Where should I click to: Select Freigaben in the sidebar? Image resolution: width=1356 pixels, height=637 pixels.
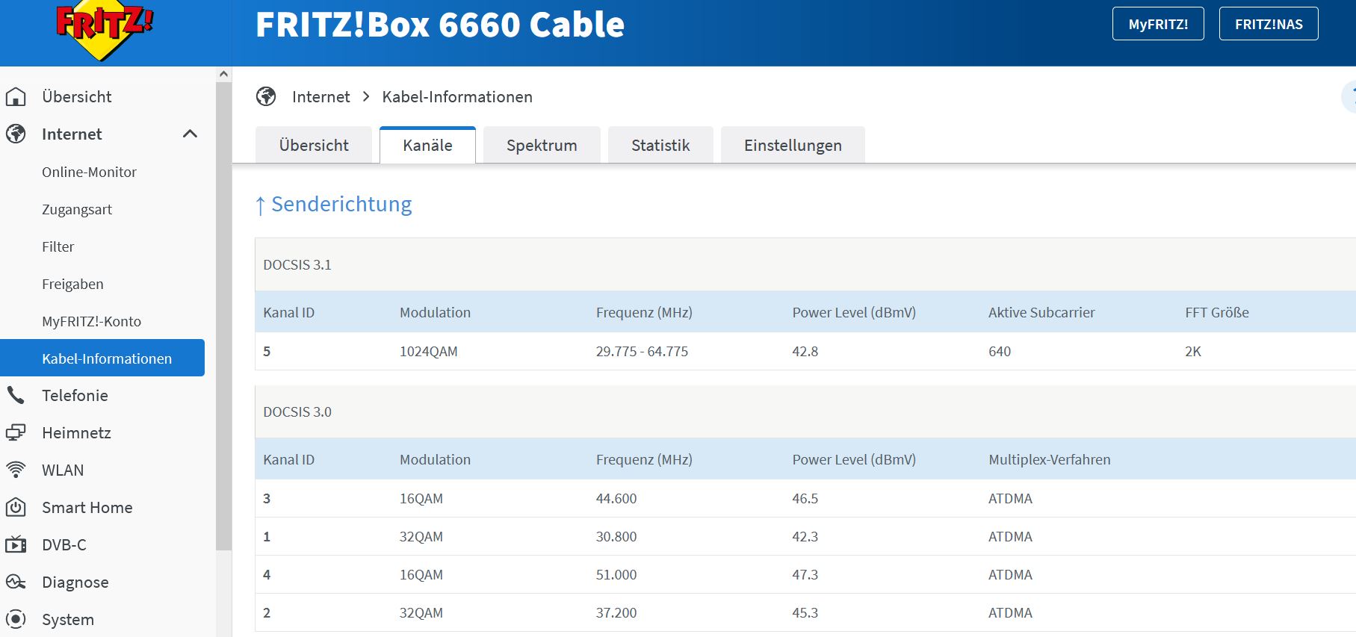pos(72,284)
